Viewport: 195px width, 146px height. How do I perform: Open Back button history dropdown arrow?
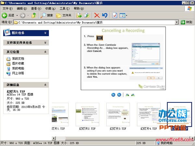[x=17, y=16]
